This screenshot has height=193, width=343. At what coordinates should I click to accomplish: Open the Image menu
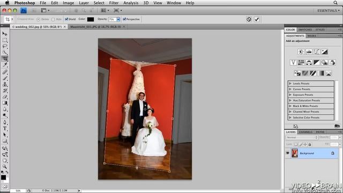click(x=68, y=3)
